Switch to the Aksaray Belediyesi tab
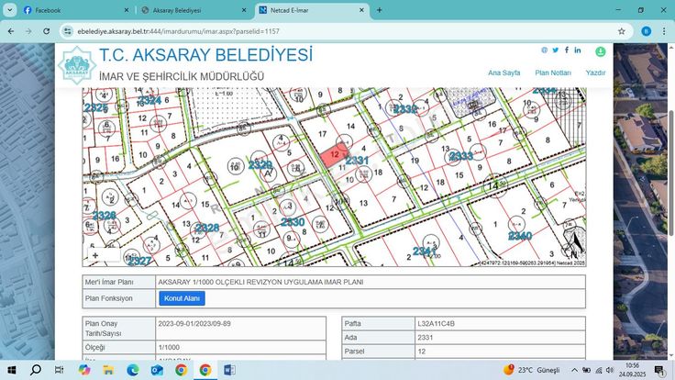675x380 pixels. 188,10
